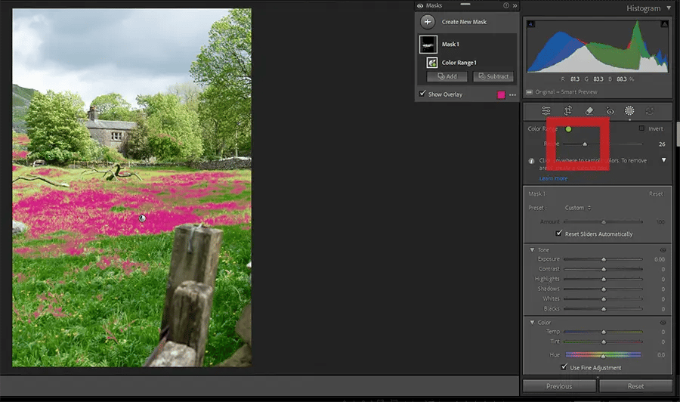Image resolution: width=680 pixels, height=402 pixels.
Task: Click the bottom Reset button
Action: pos(635,386)
